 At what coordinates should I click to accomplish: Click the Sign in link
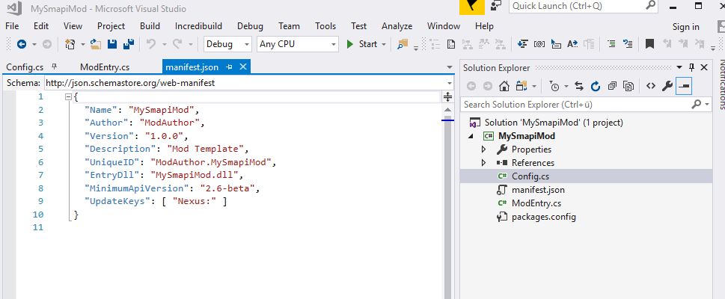tap(685, 27)
